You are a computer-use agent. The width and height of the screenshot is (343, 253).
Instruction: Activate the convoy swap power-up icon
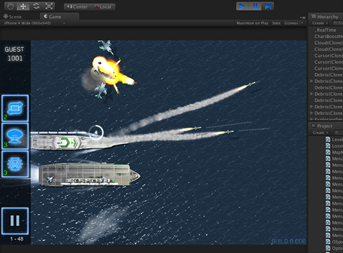[15, 108]
